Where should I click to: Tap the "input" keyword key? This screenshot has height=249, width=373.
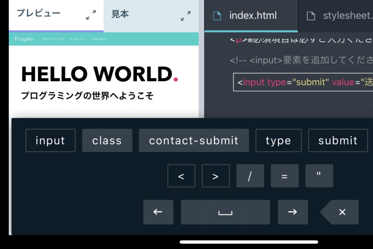tap(51, 141)
